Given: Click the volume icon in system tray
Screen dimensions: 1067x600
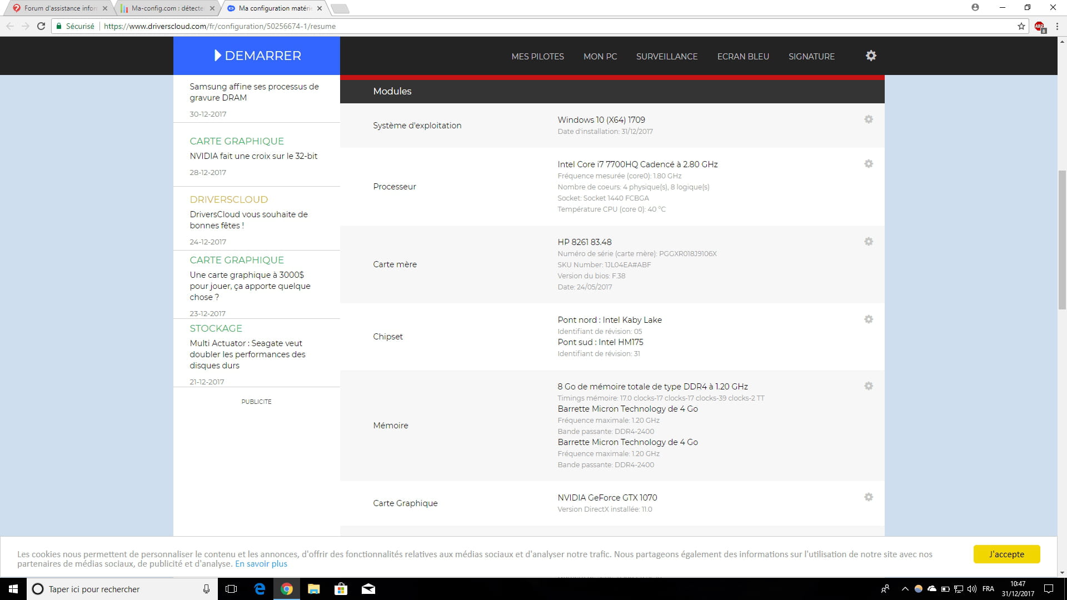Looking at the screenshot, I should pyautogui.click(x=972, y=589).
